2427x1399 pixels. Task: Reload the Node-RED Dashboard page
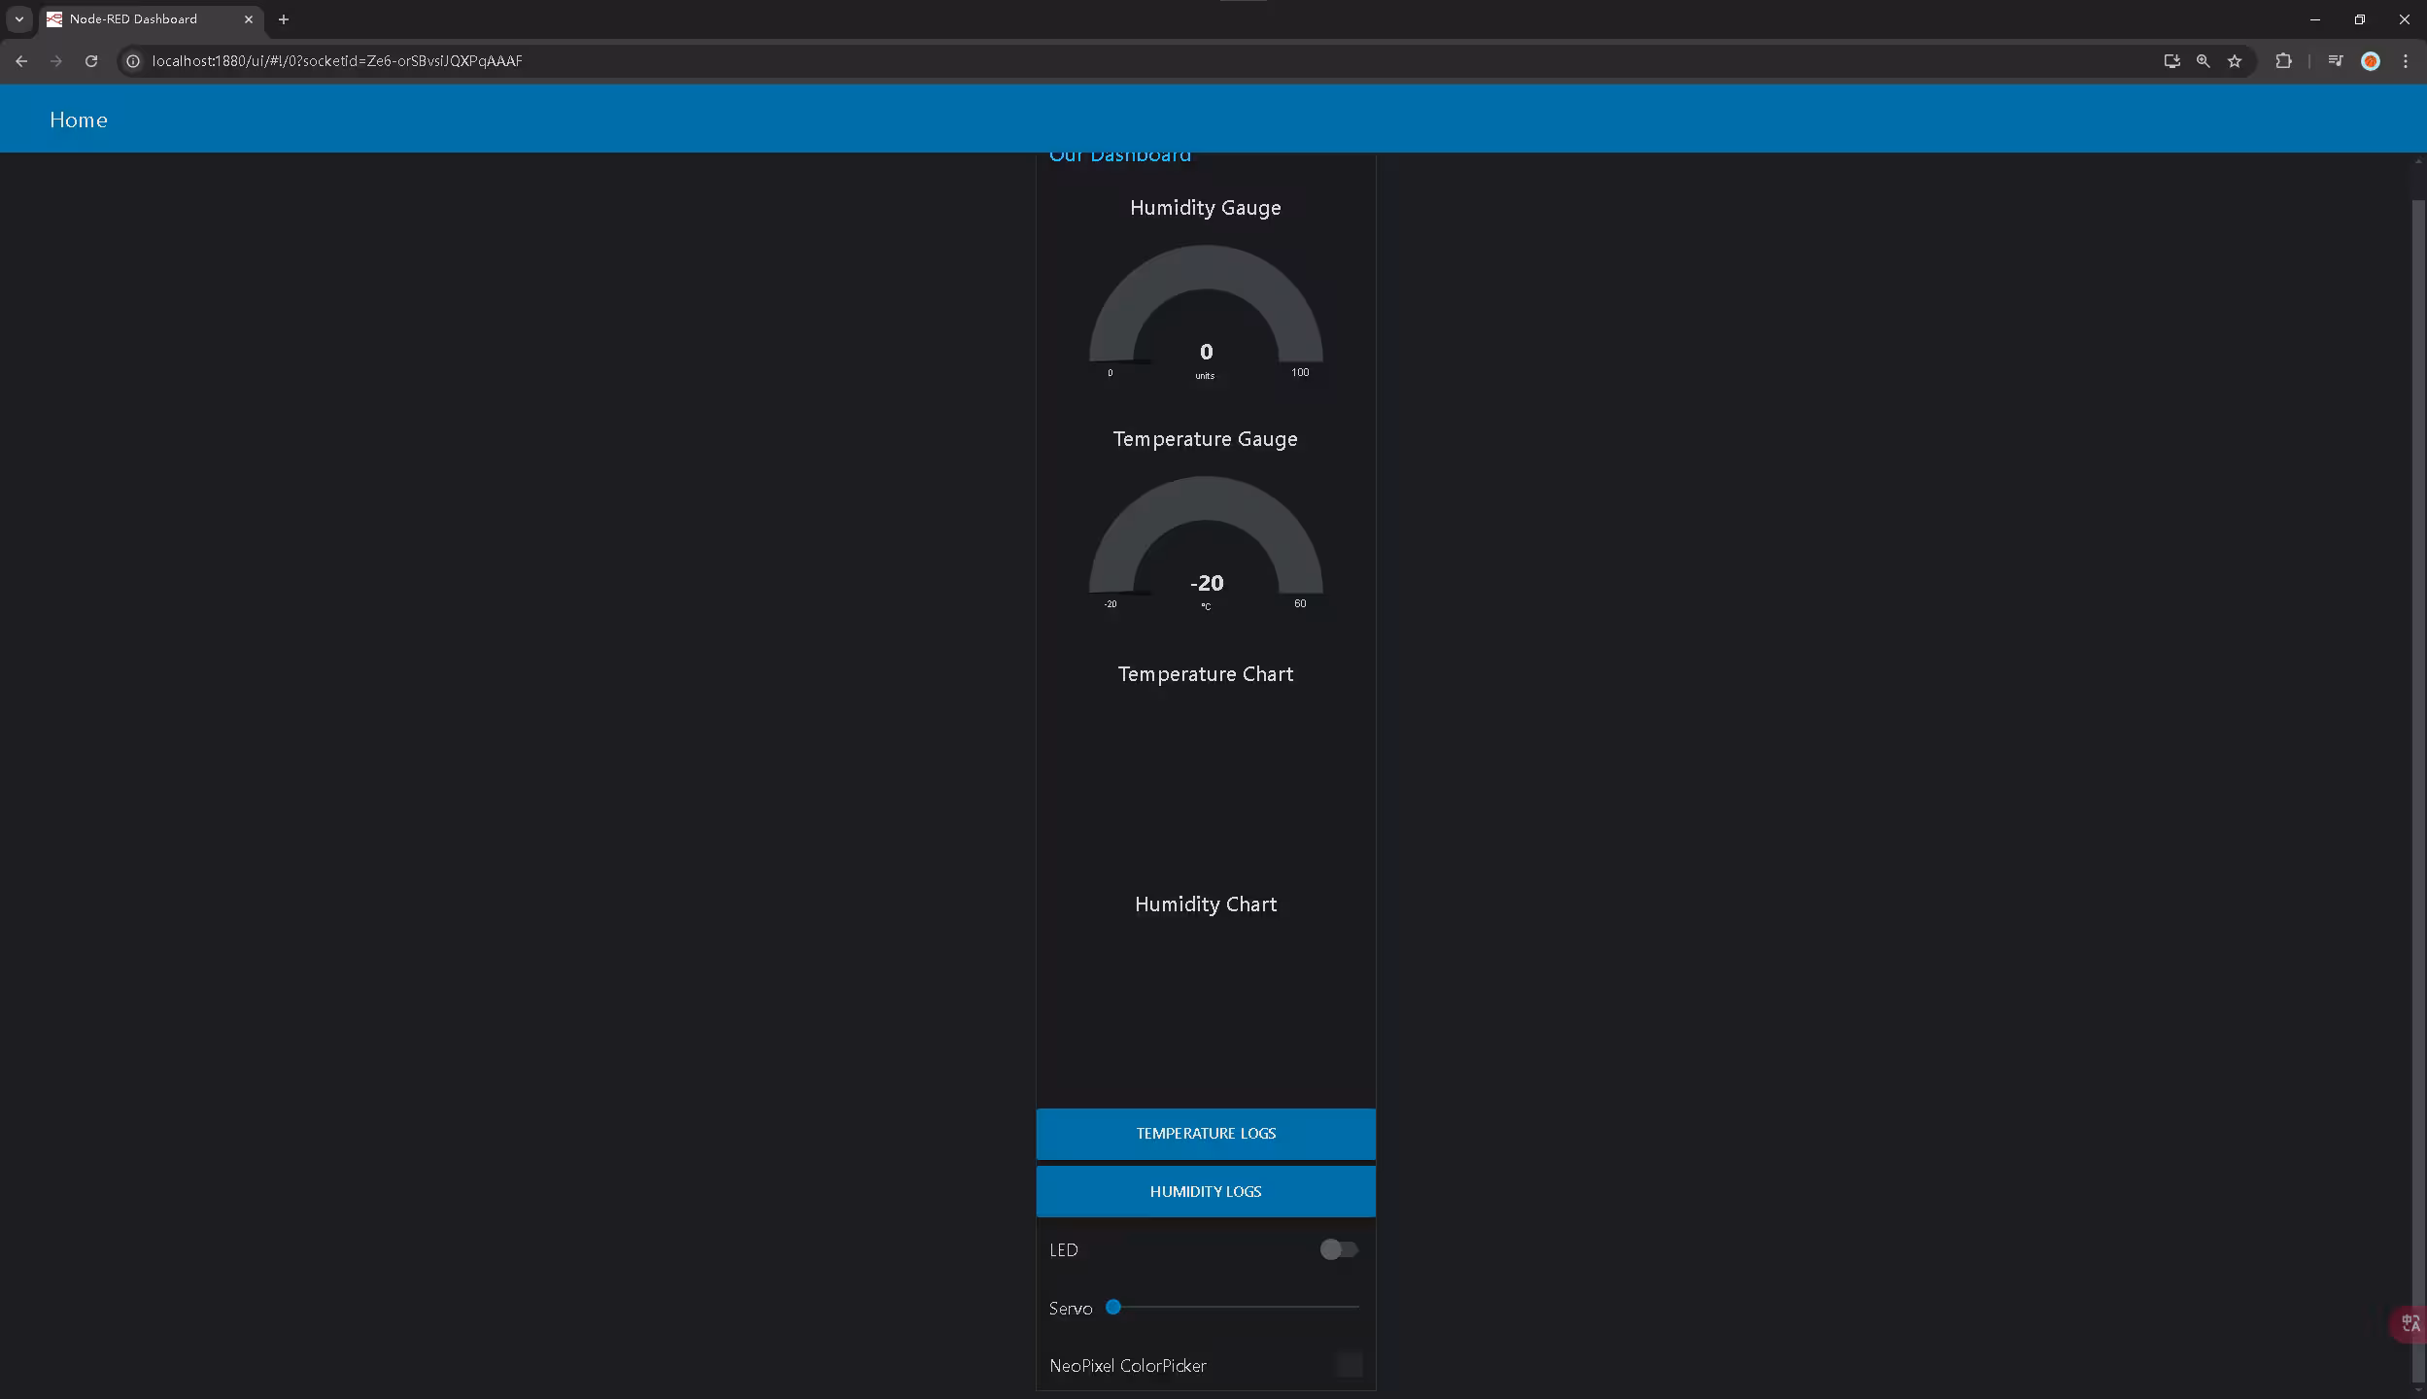[91, 61]
